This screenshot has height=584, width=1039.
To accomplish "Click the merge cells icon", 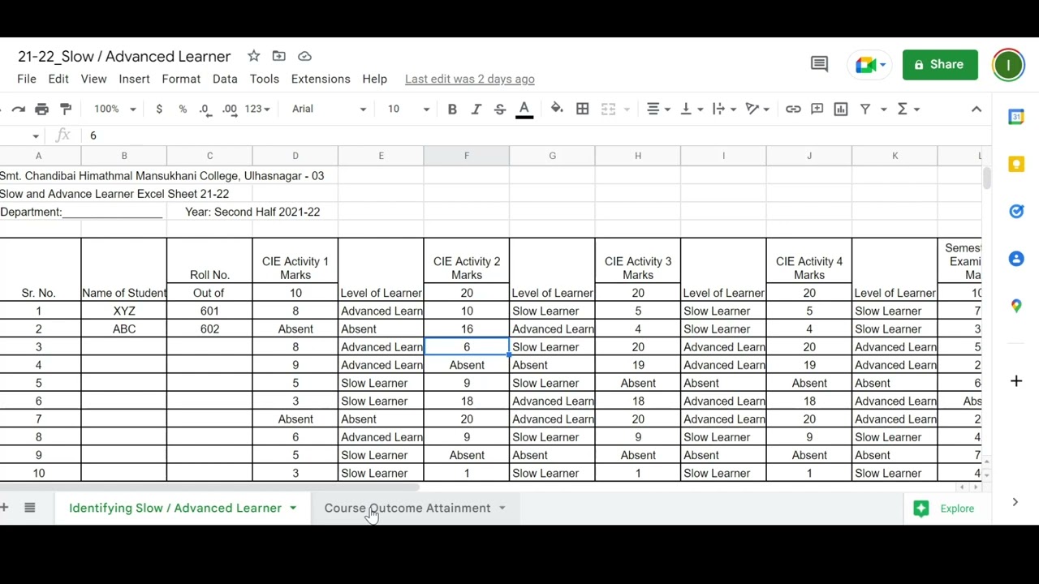I will (x=608, y=109).
